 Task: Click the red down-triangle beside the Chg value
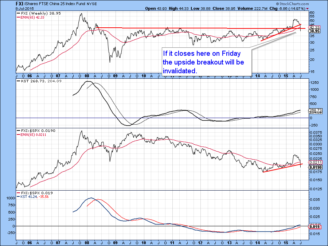pos(307,9)
